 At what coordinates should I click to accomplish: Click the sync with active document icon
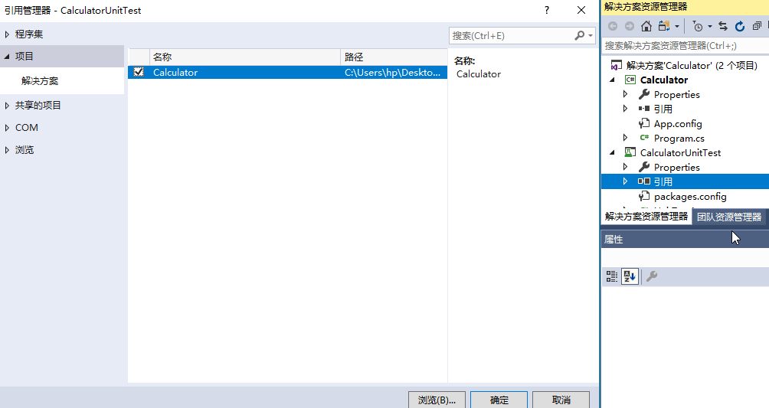(x=723, y=26)
